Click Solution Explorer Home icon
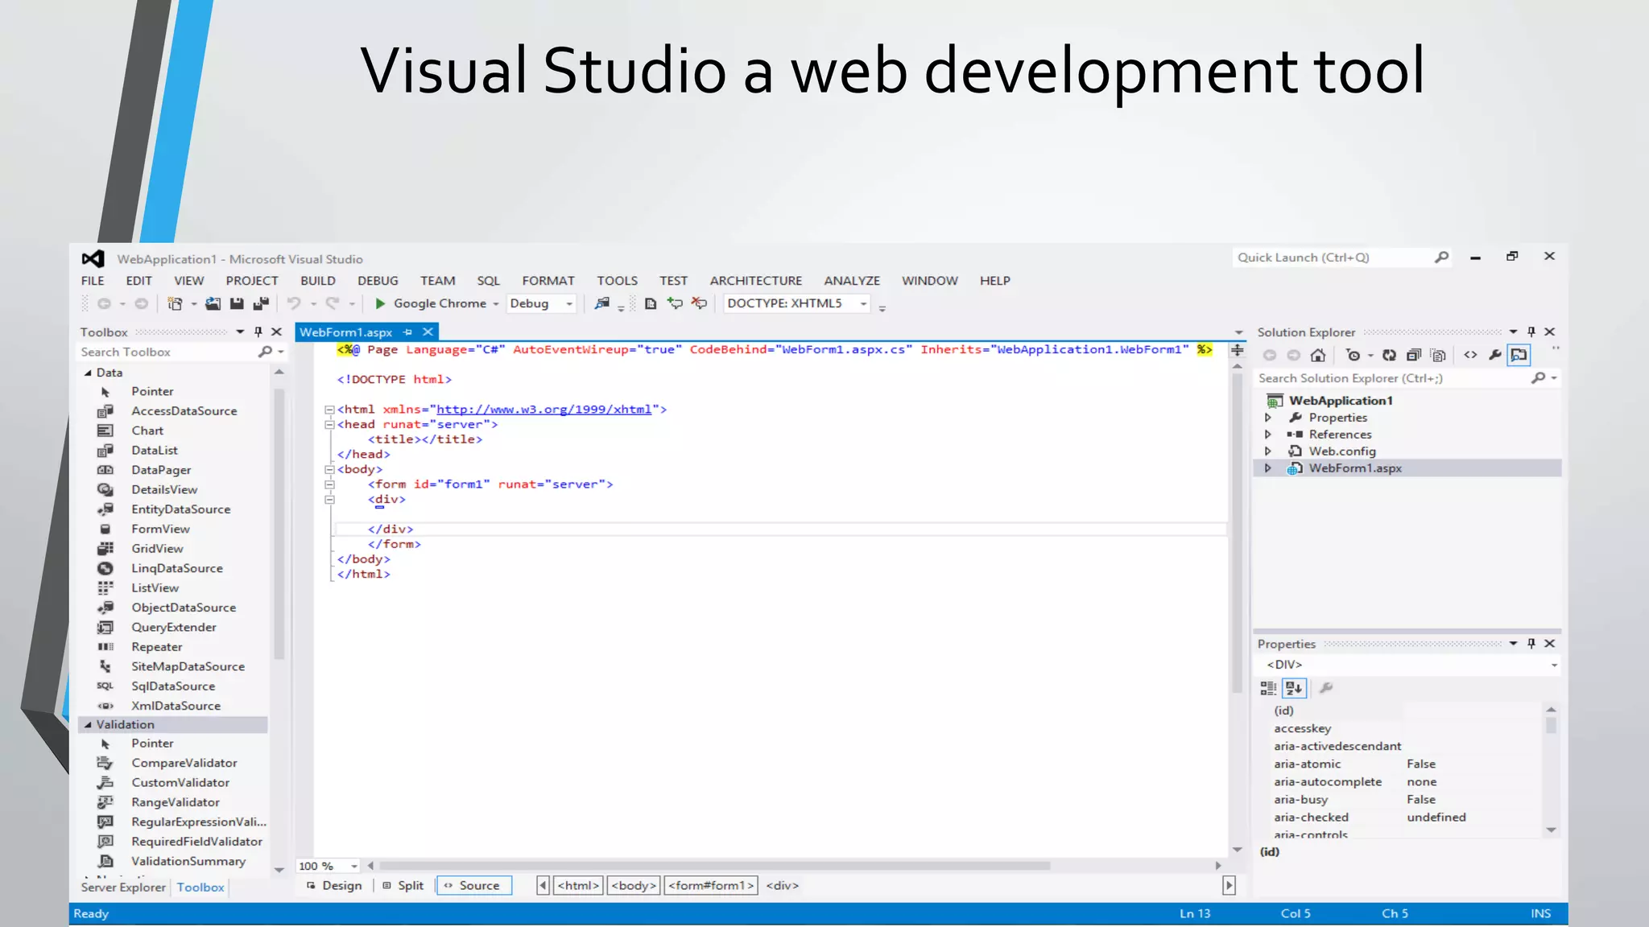Viewport: 1649px width, 927px height. [x=1318, y=356]
